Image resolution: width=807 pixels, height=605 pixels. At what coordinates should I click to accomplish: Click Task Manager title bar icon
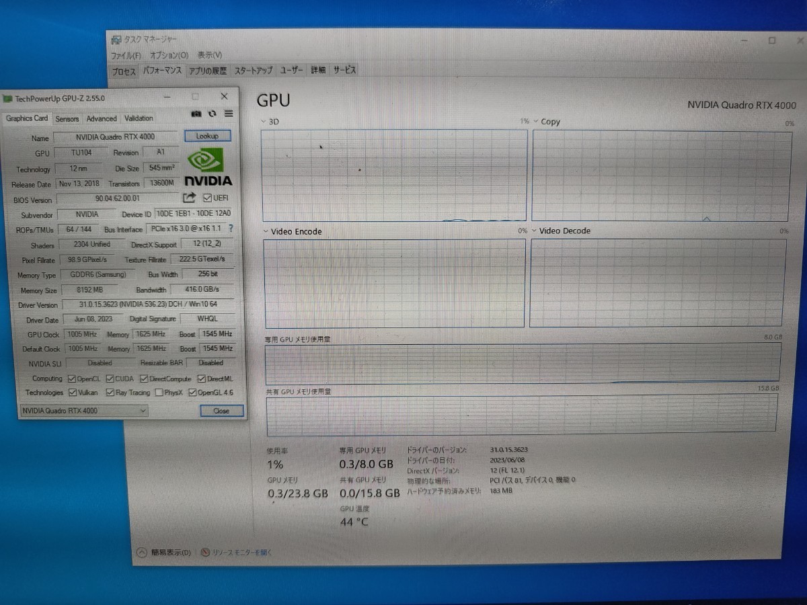[116, 40]
